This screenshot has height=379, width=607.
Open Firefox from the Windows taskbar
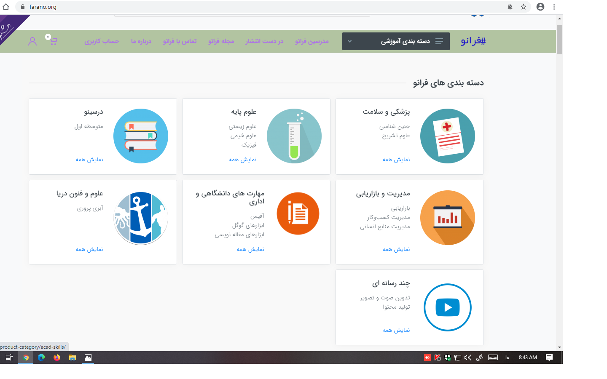tap(57, 358)
